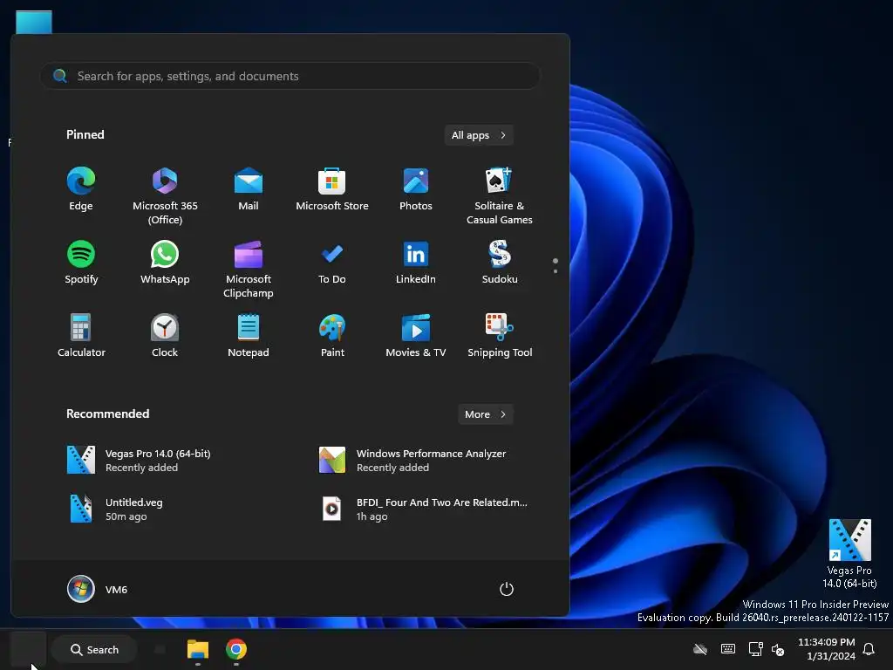
Task: Expand the All apps list
Action: coord(479,135)
